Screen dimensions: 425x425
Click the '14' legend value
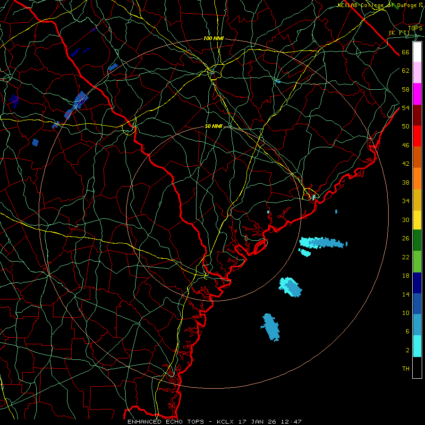406,294
